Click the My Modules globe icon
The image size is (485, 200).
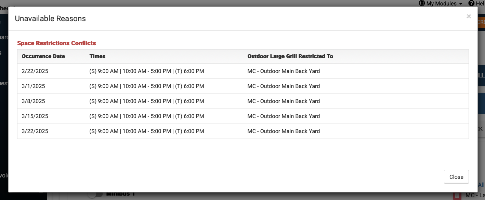(422, 3)
